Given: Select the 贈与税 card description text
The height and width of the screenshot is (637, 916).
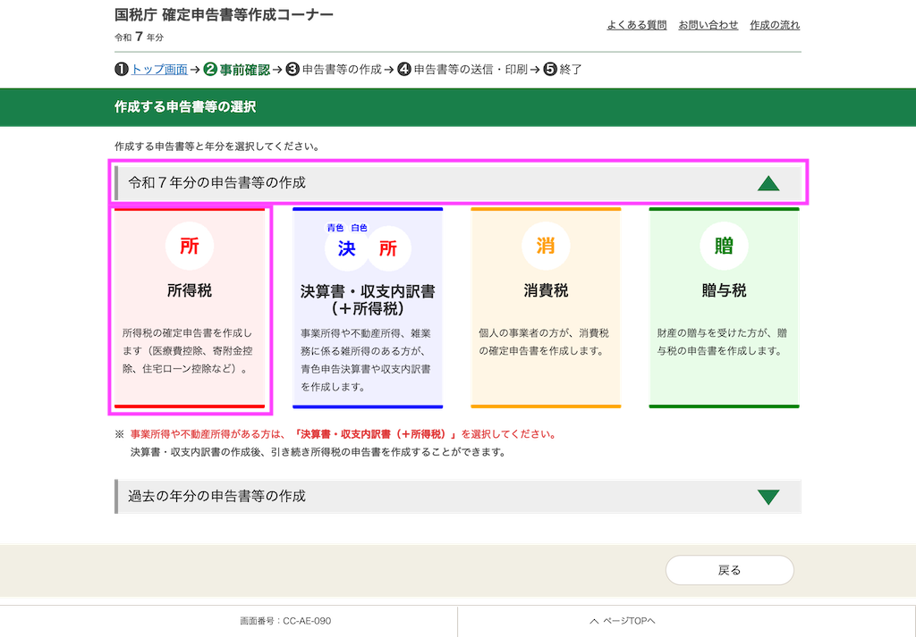Looking at the screenshot, I should pyautogui.click(x=722, y=341).
